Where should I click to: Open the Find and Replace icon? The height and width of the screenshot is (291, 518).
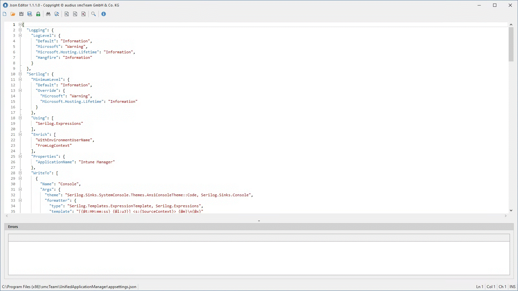57,14
